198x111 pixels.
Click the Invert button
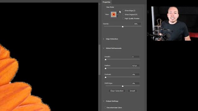pyautogui.click(x=132, y=91)
